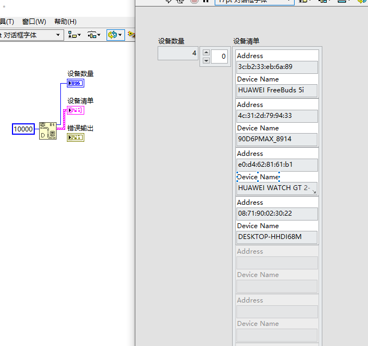
Task: Click Address label above e0:d4:62:81:61:b1
Action: click(x=250, y=154)
